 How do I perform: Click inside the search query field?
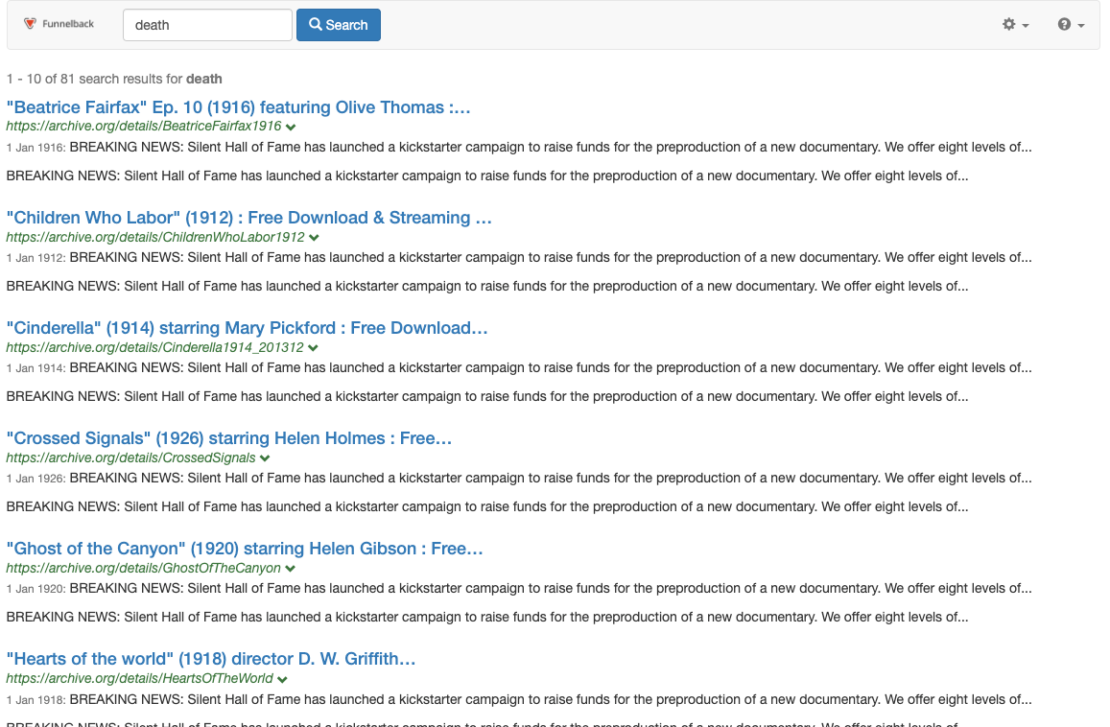coord(207,25)
